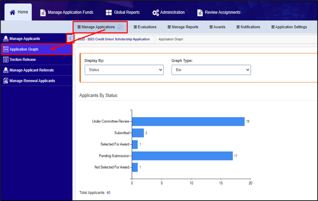
Task: Click hamburger icon next to Evaluations
Action: [x=135, y=27]
